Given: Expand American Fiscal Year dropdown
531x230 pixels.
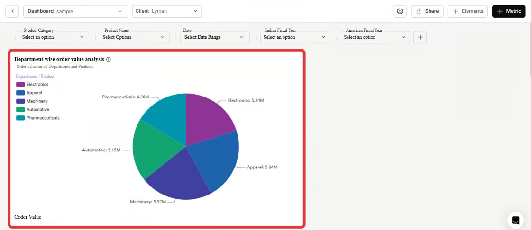Looking at the screenshot, I should (x=375, y=37).
